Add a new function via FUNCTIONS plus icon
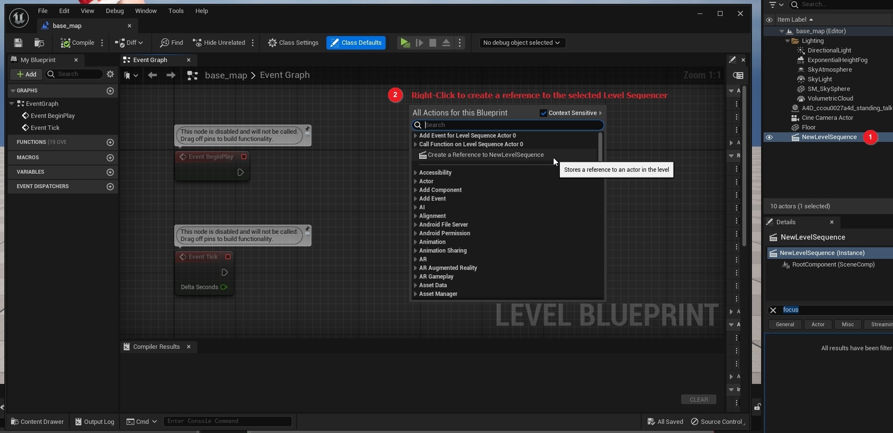The height and width of the screenshot is (433, 893). tap(110, 142)
